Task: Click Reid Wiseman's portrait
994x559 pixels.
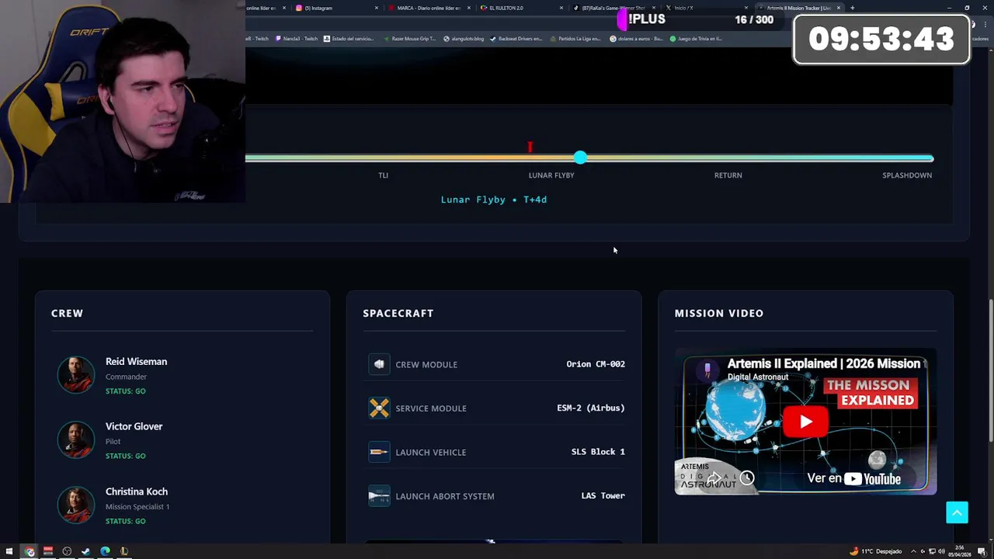Action: (x=76, y=375)
